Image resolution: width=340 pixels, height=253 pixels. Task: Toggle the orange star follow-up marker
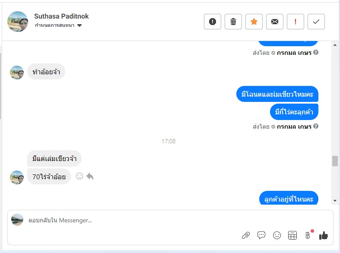(x=254, y=22)
